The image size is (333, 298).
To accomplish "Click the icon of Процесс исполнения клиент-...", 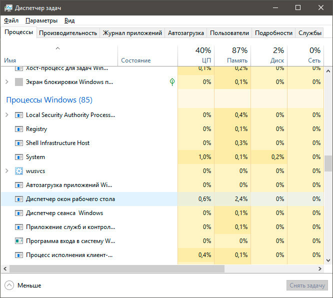I will [19, 255].
